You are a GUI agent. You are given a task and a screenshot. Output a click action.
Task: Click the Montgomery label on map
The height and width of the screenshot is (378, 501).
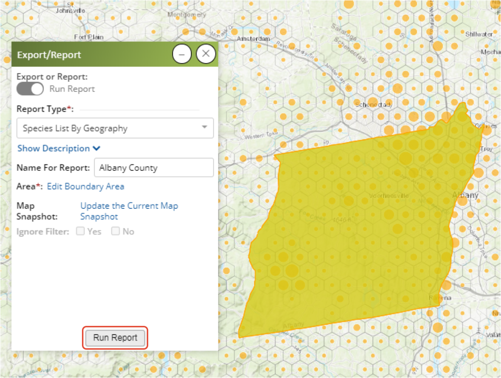[x=187, y=15]
